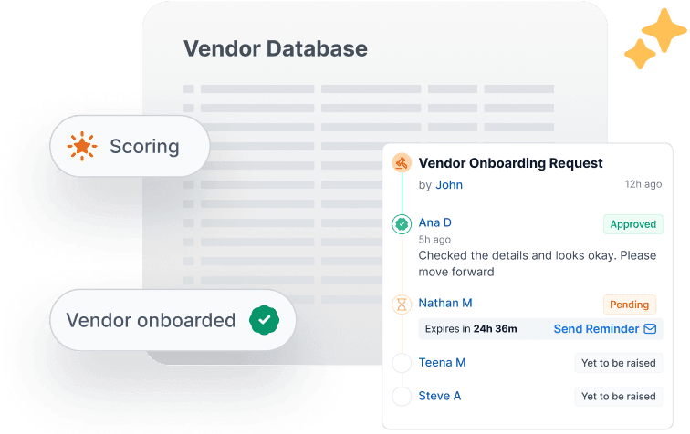
Task: Click Nathan M's hourglass pending icon
Action: (x=402, y=305)
